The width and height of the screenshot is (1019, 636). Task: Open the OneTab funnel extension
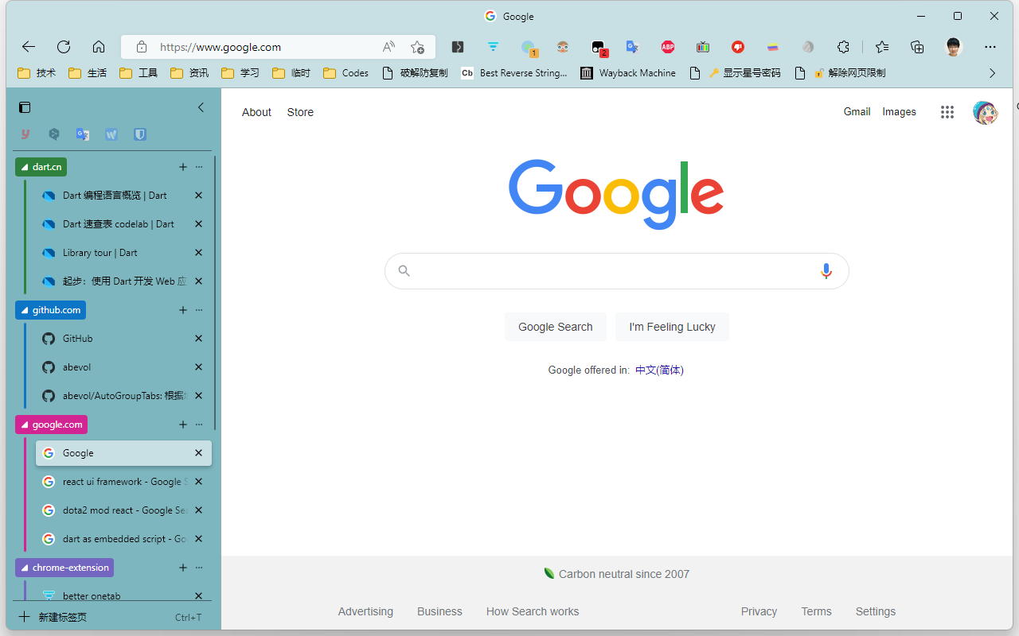pos(493,47)
